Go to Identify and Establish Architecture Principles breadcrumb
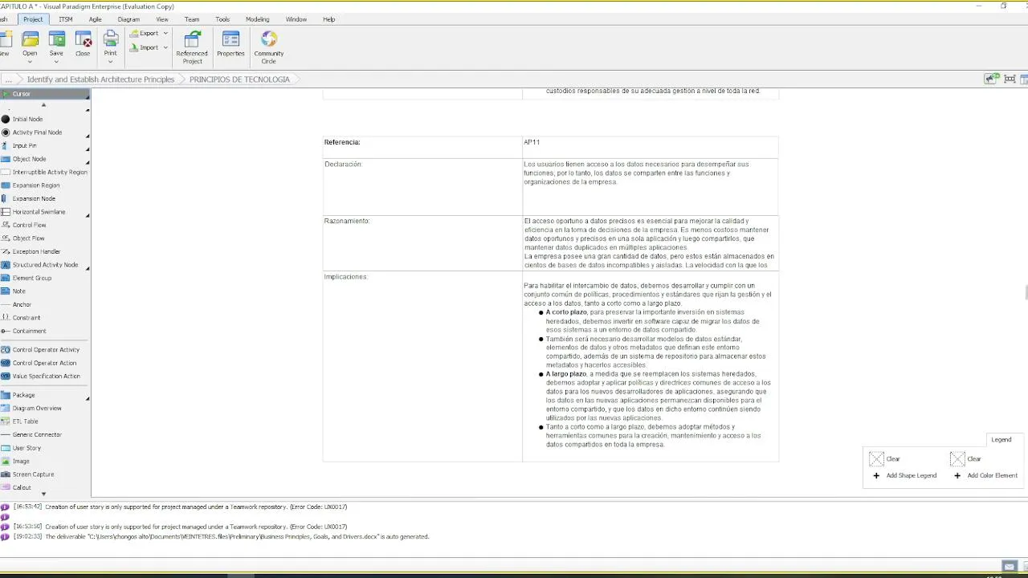Image resolution: width=1028 pixels, height=578 pixels. [x=100, y=79]
